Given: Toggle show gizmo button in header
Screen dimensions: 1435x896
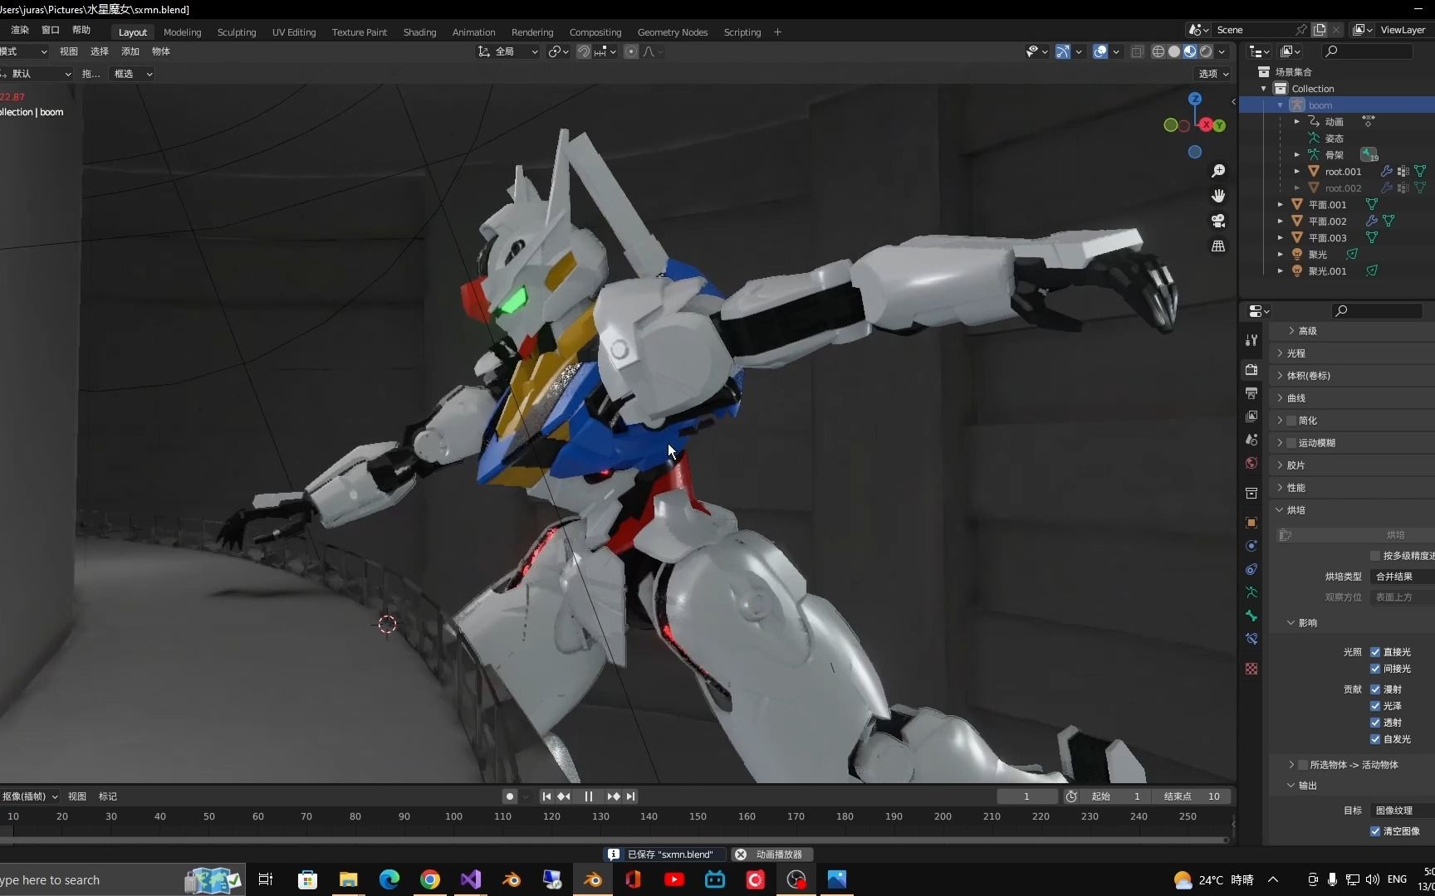Looking at the screenshot, I should pos(1063,51).
